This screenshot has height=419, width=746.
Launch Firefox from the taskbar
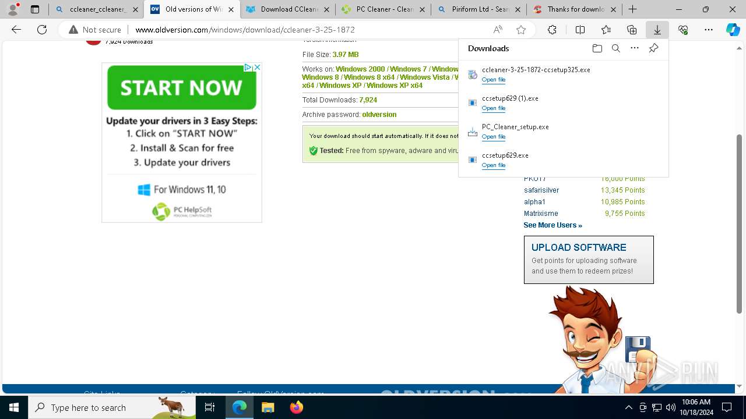pos(297,407)
